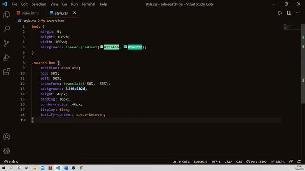Change encoding via UTF-8
Viewport: 305px width, 171px height.
click(216, 161)
